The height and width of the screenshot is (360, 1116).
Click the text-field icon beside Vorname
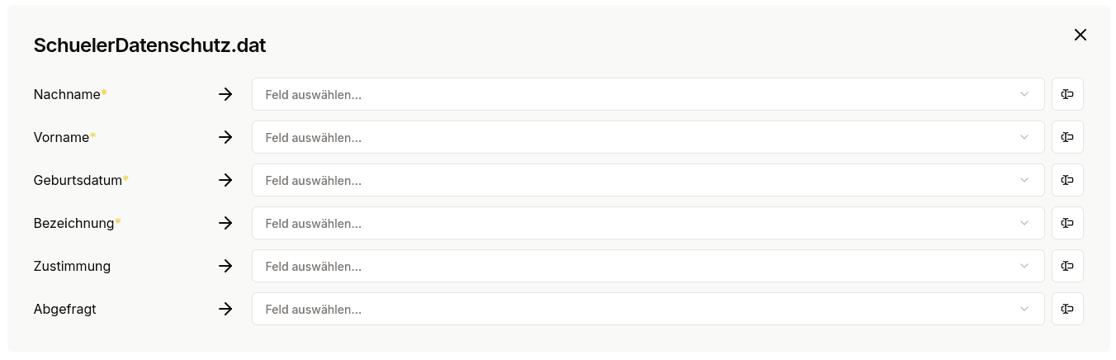click(1067, 137)
